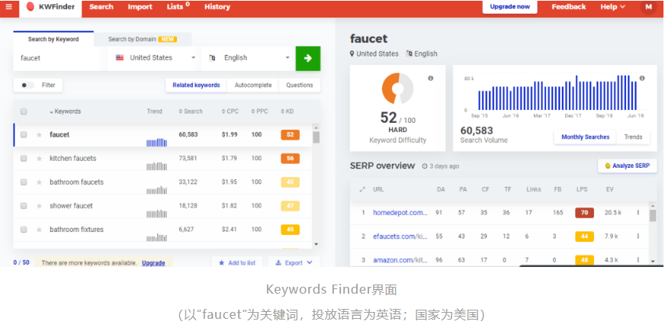Click the location pin icon under faucet title

[x=352, y=54]
